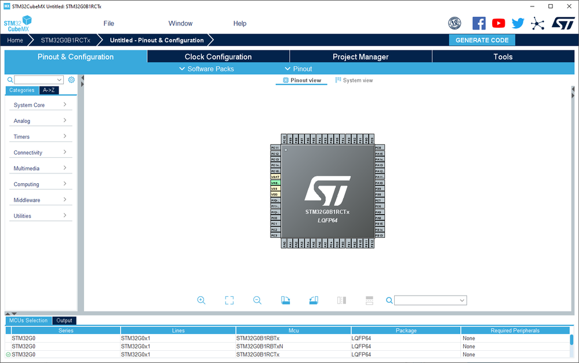Click Untitled - Pinout & Configuration breadcrumb
579x363 pixels.
coord(156,40)
